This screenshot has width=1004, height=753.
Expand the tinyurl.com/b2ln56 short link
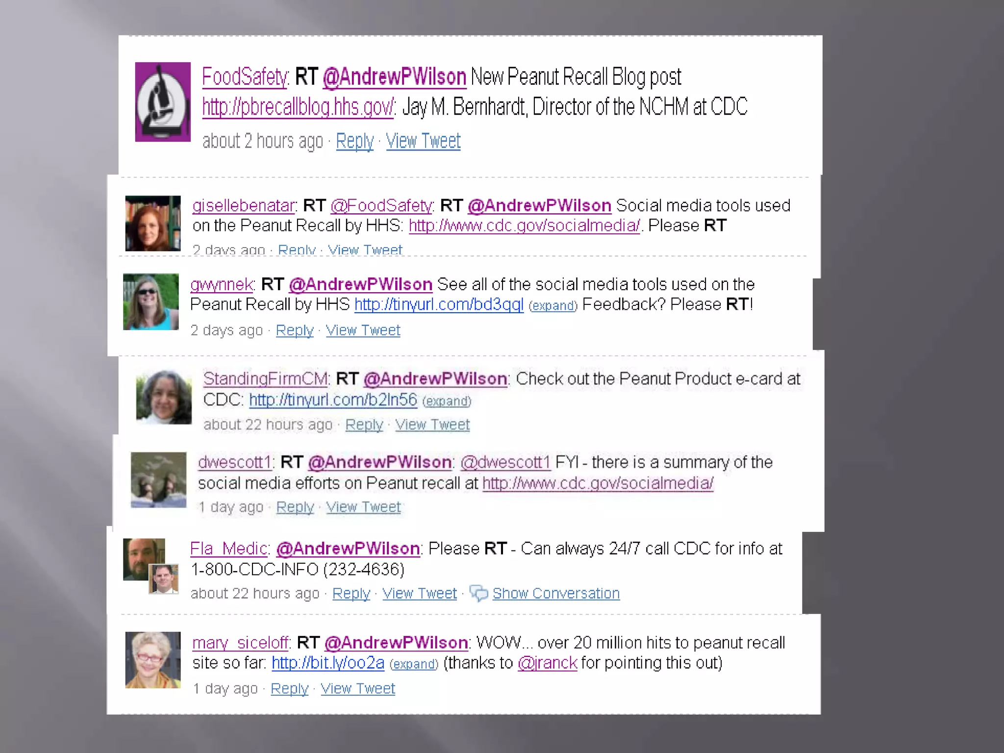click(447, 402)
